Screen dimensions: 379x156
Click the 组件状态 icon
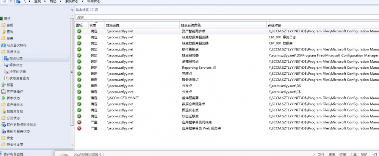pyautogui.click(x=6, y=65)
